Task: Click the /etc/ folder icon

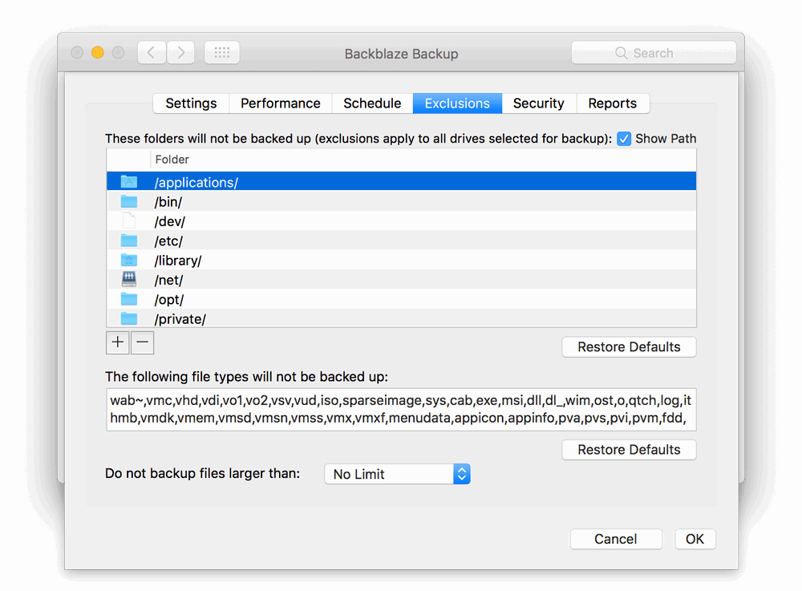Action: pos(129,241)
